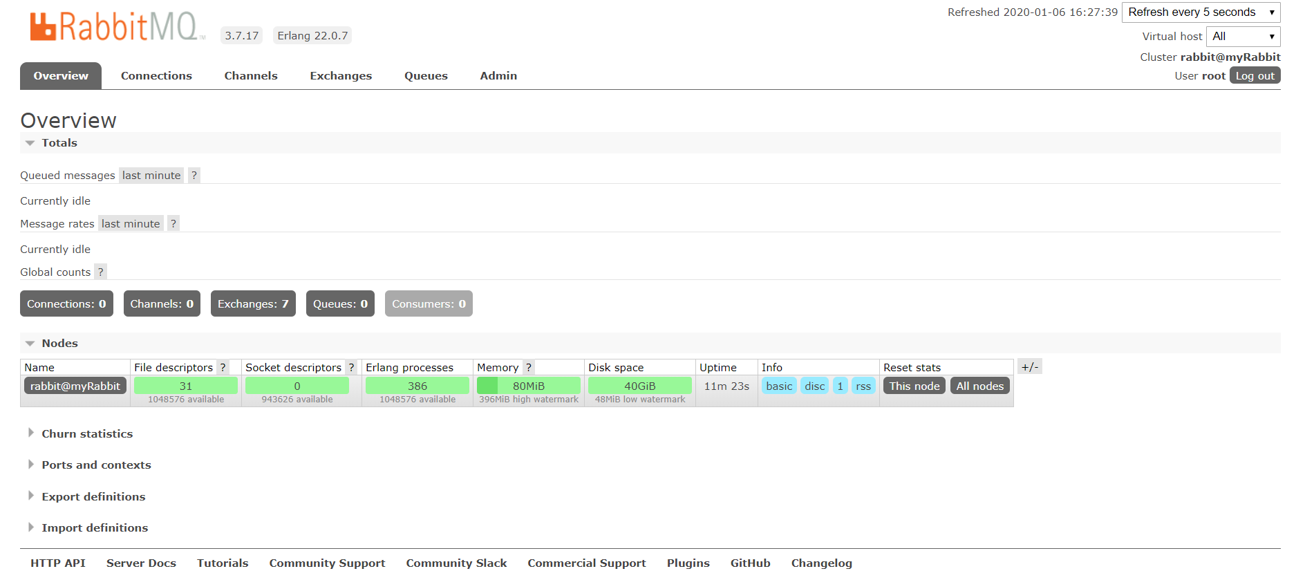Click the 80MiB memory usage bar
This screenshot has height=580, width=1305.
tap(529, 386)
